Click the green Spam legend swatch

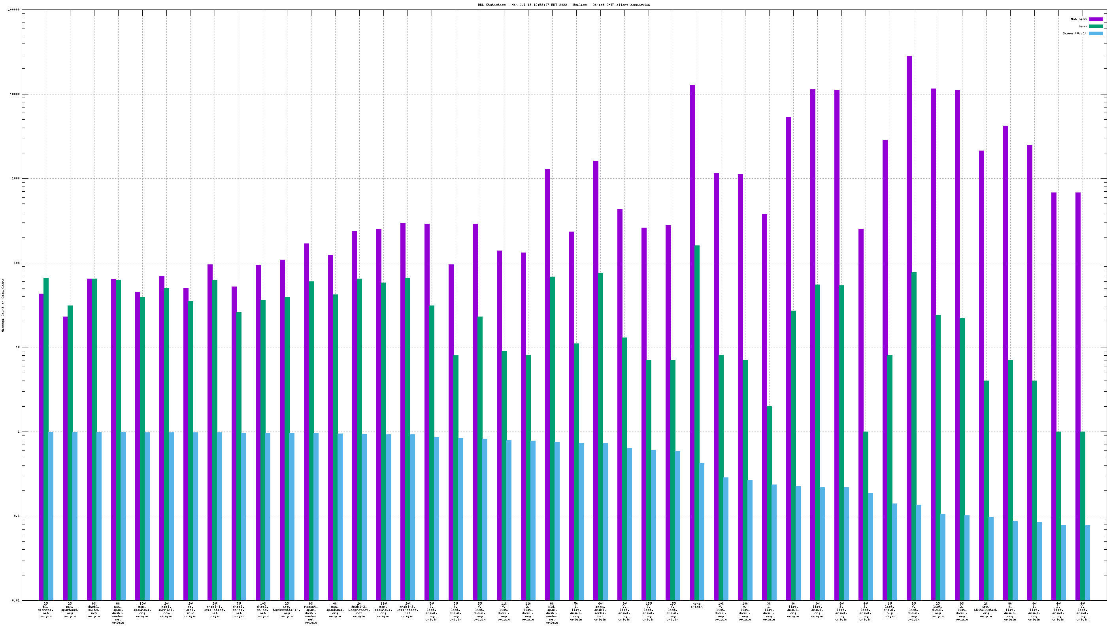click(1095, 26)
